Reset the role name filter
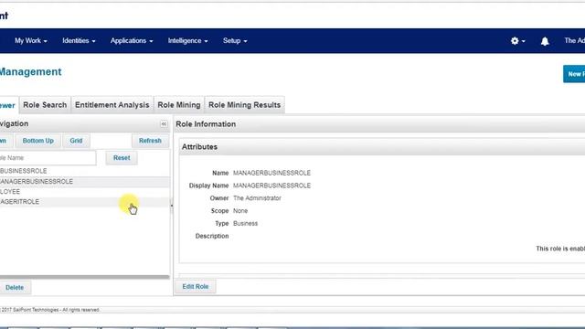The width and height of the screenshot is (585, 329). 122,158
